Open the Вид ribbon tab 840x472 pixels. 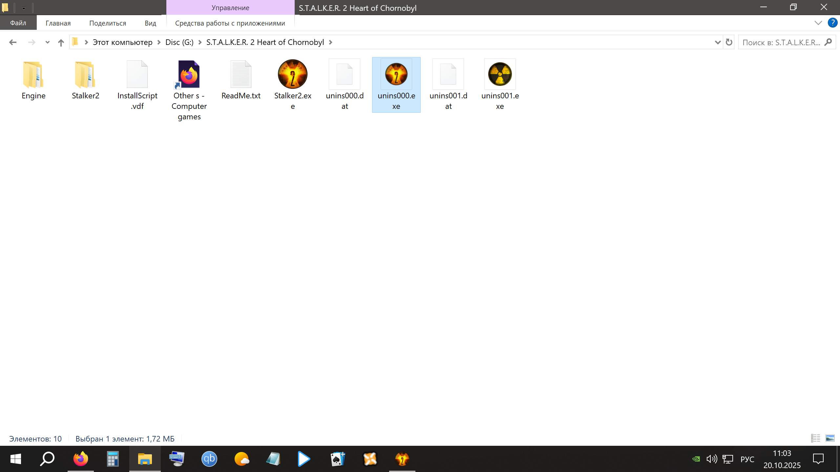[150, 23]
